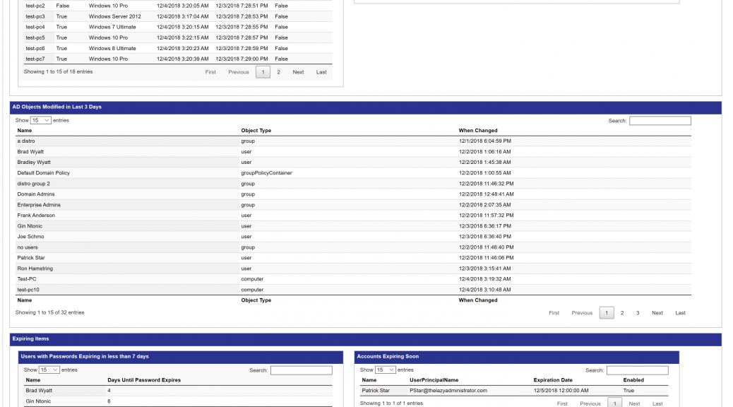
Task: Select 'Enterprise Admins' row
Action: click(353, 205)
